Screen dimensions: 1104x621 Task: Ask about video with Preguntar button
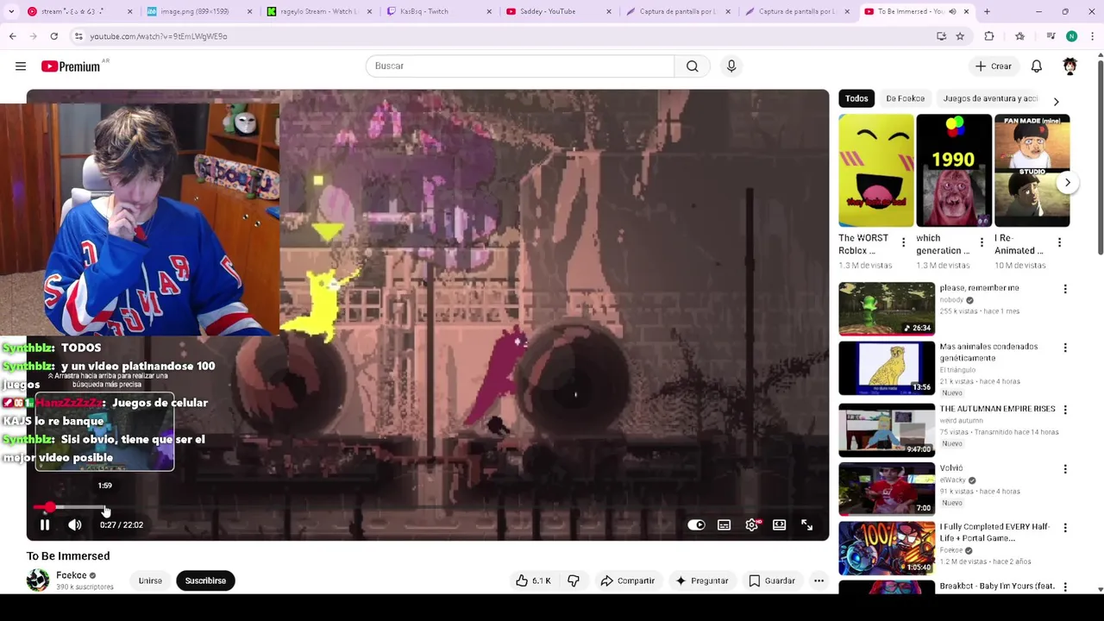(x=701, y=580)
